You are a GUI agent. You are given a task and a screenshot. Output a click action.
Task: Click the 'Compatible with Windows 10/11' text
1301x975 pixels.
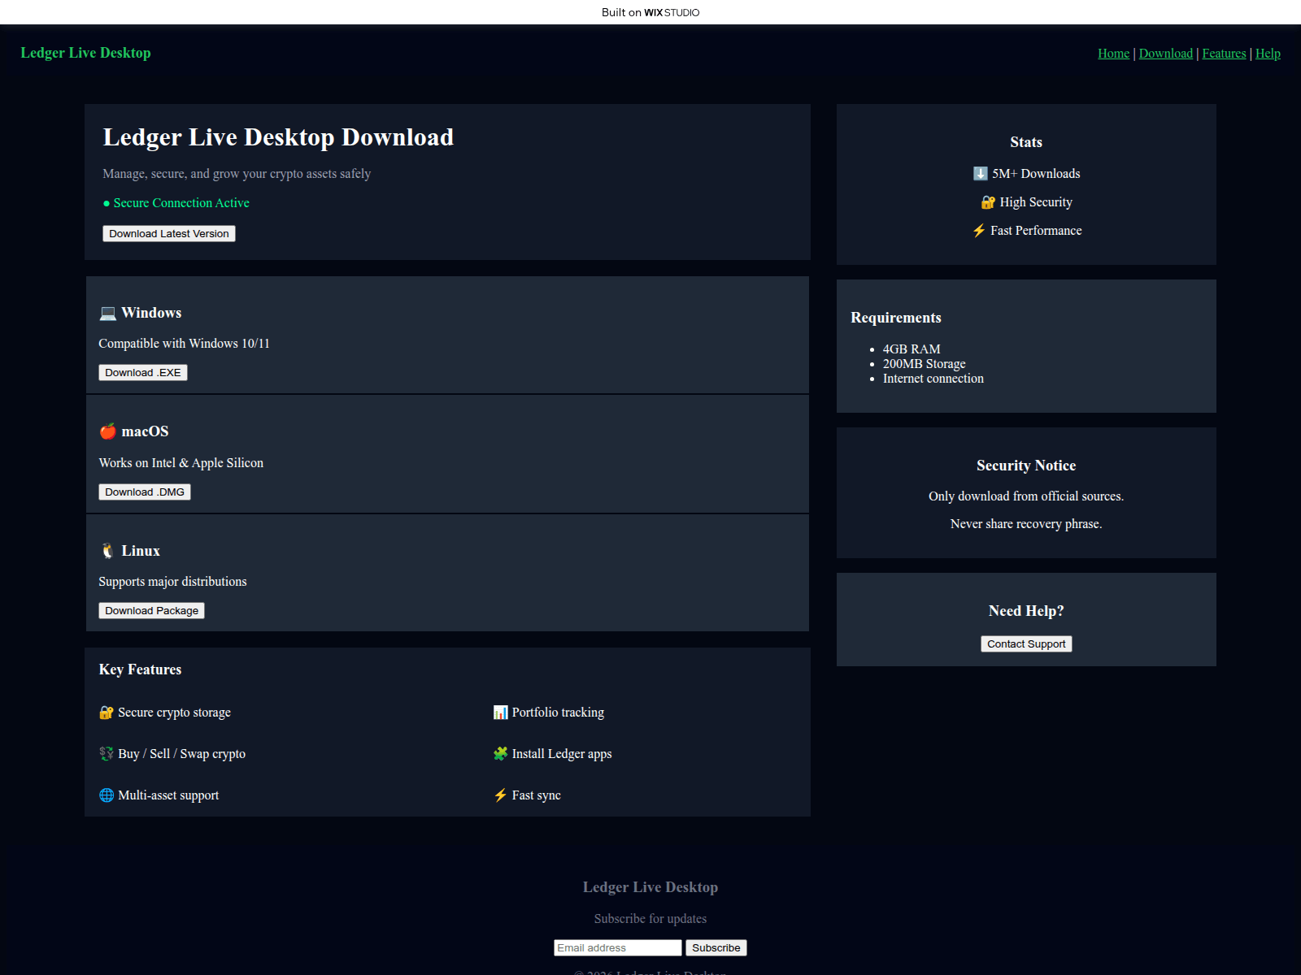point(184,344)
